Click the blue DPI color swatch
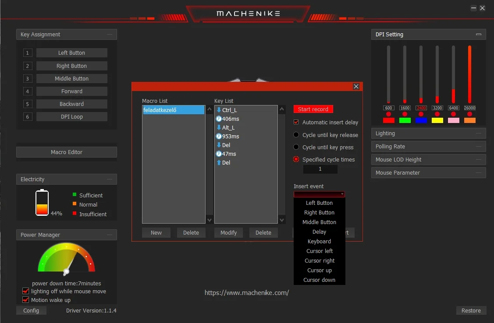 tap(421, 120)
